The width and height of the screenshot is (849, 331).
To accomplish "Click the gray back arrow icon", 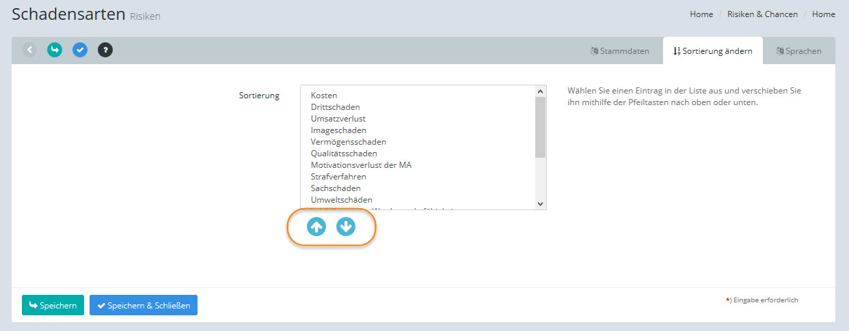I will pyautogui.click(x=29, y=50).
